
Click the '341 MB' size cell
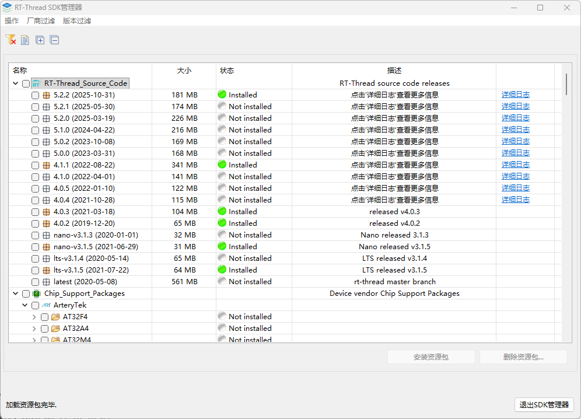tap(184, 165)
